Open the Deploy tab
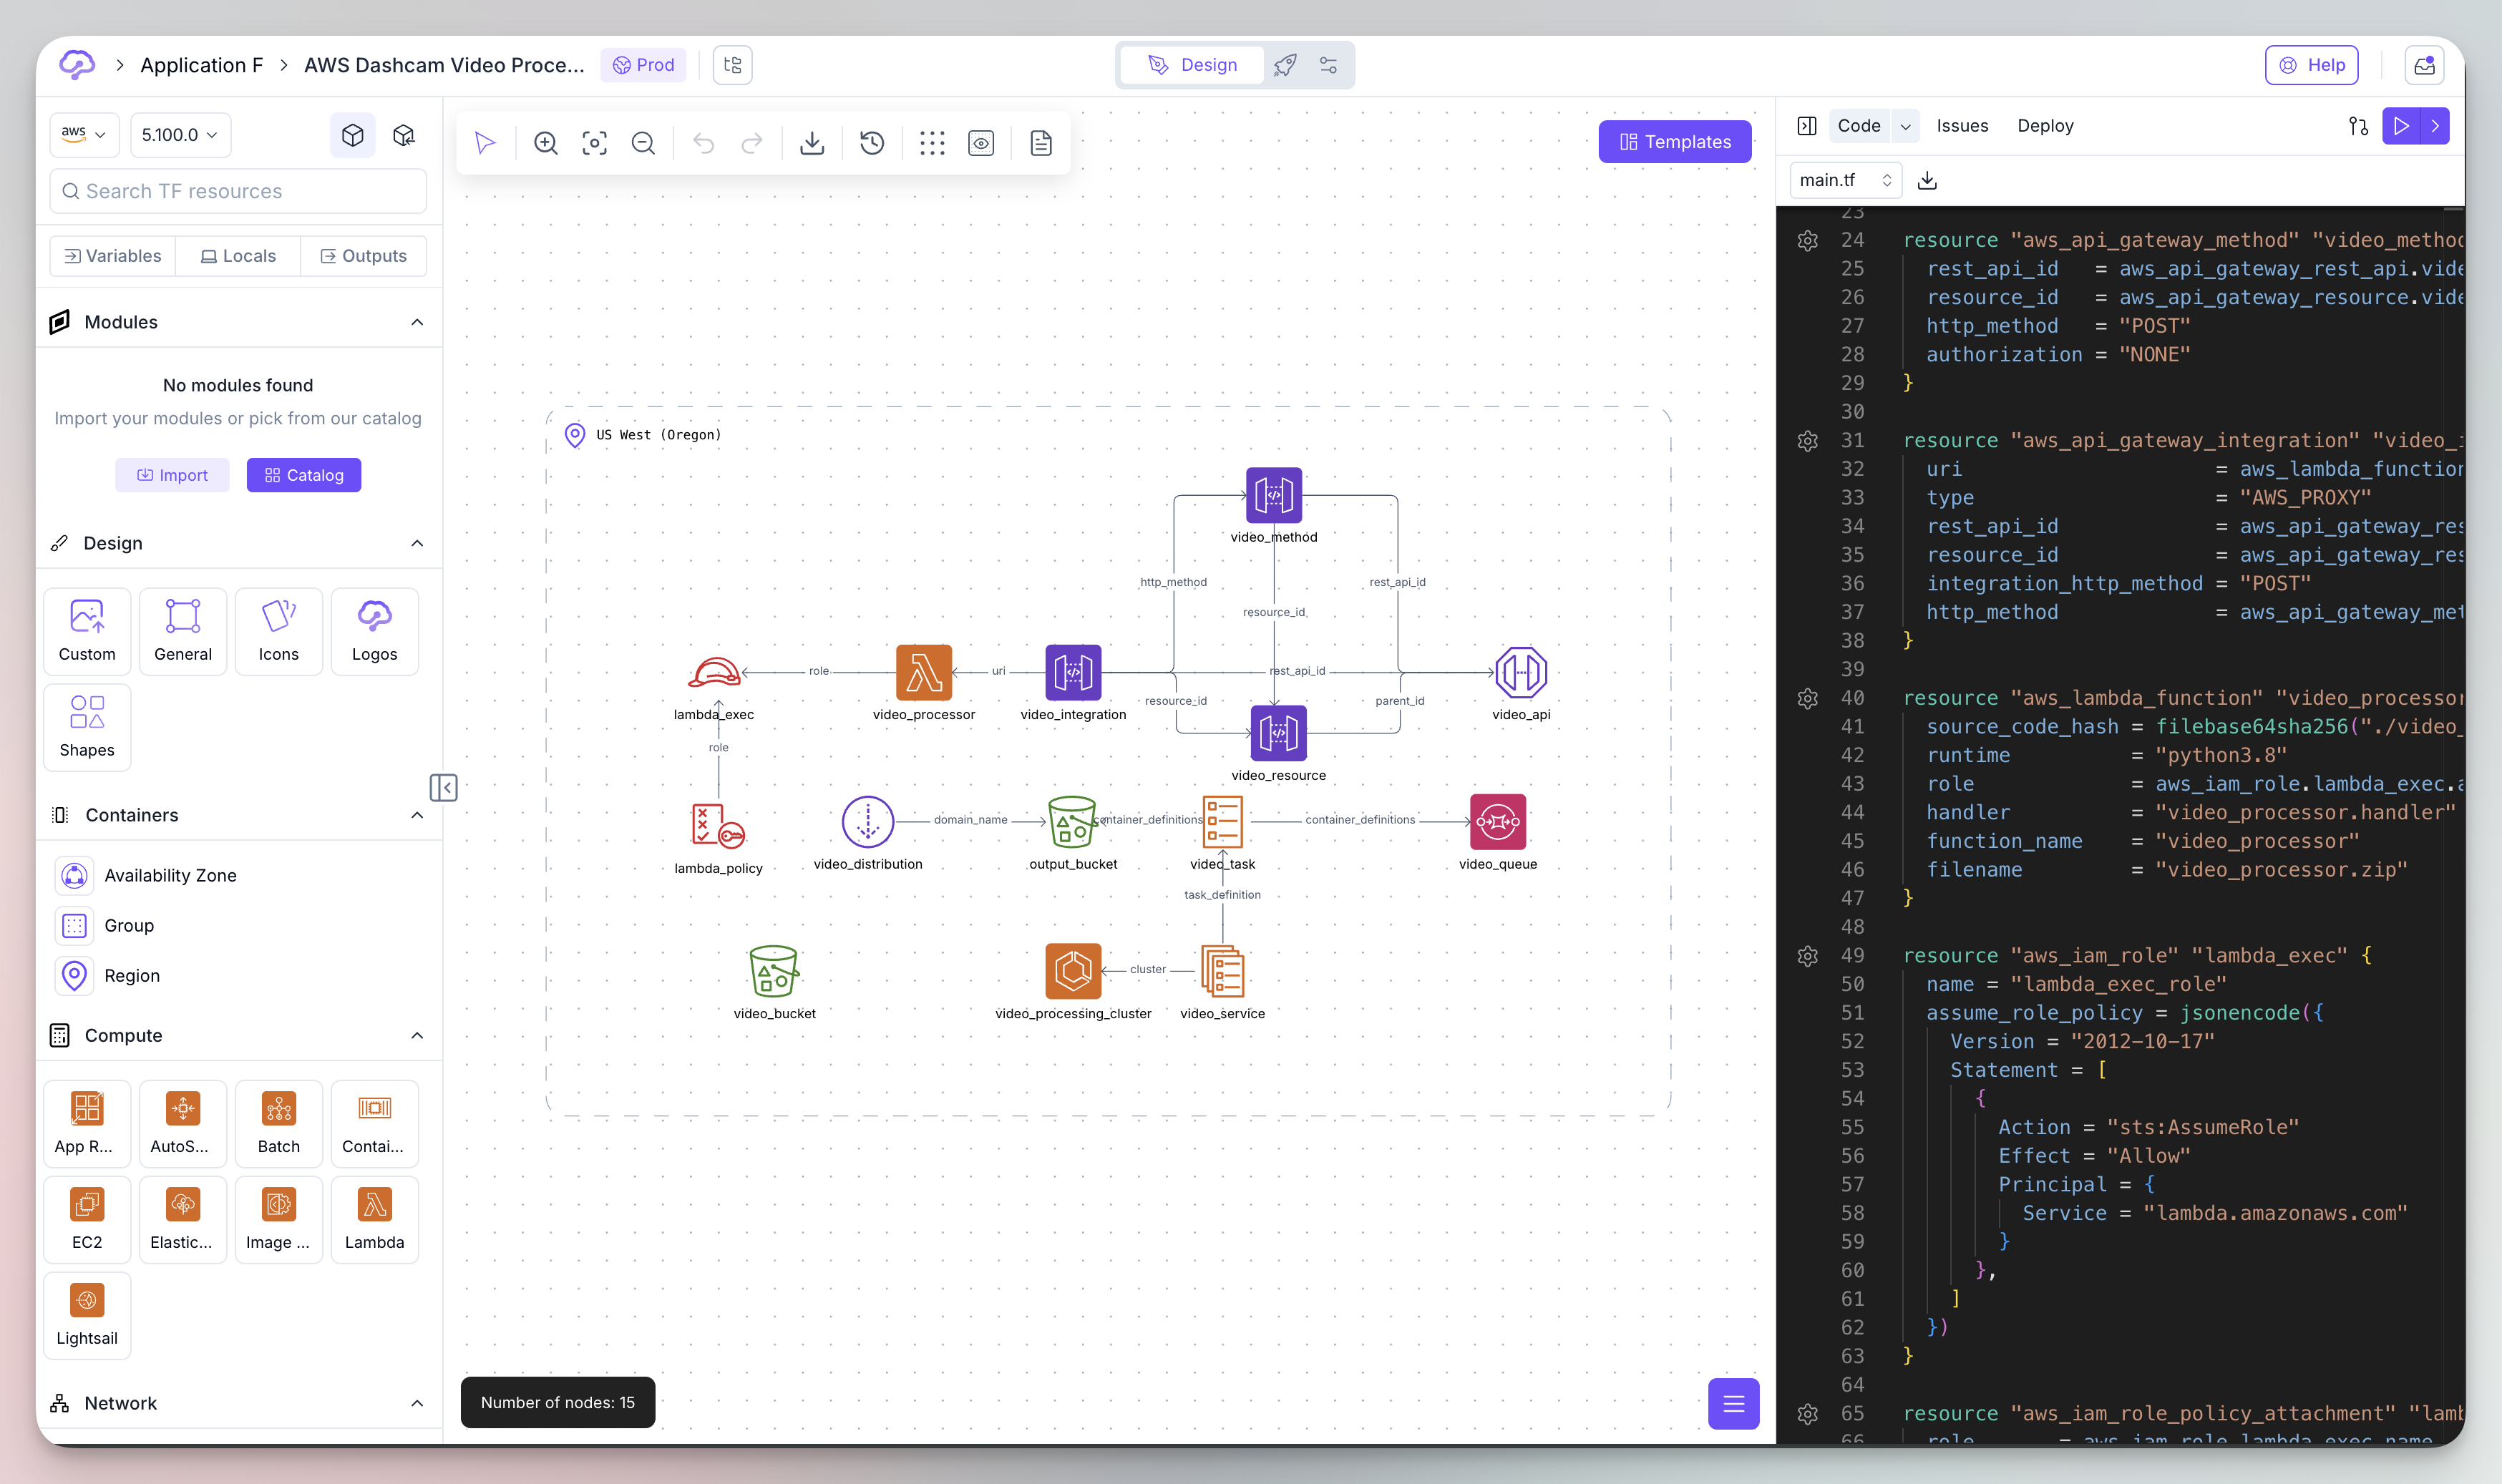This screenshot has width=2502, height=1484. pyautogui.click(x=2045, y=125)
